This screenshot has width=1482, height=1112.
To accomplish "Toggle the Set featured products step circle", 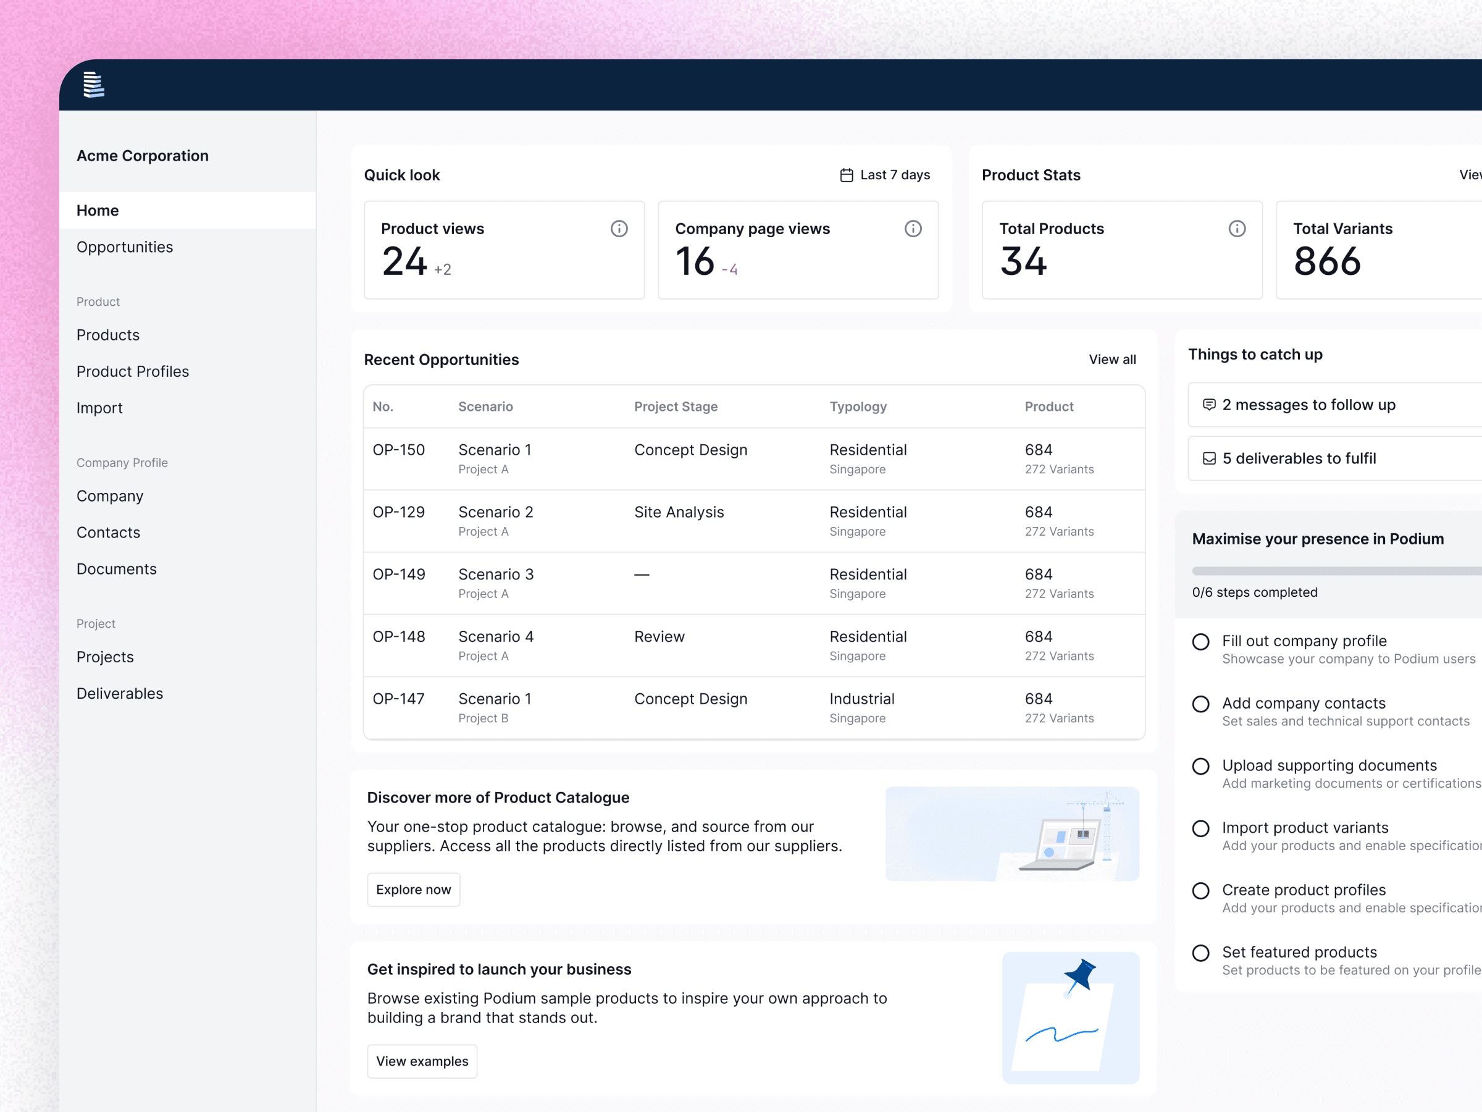I will pyautogui.click(x=1200, y=953).
